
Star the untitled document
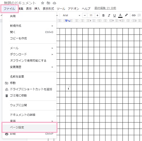pyautogui.click(x=43, y=3)
